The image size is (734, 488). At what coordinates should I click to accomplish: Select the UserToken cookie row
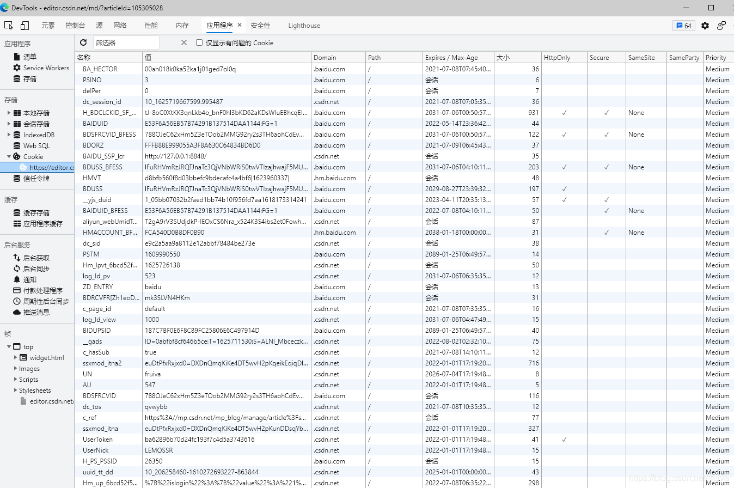coord(405,440)
